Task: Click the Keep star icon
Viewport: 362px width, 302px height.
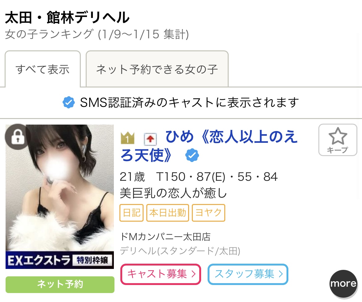Action: click(x=338, y=140)
